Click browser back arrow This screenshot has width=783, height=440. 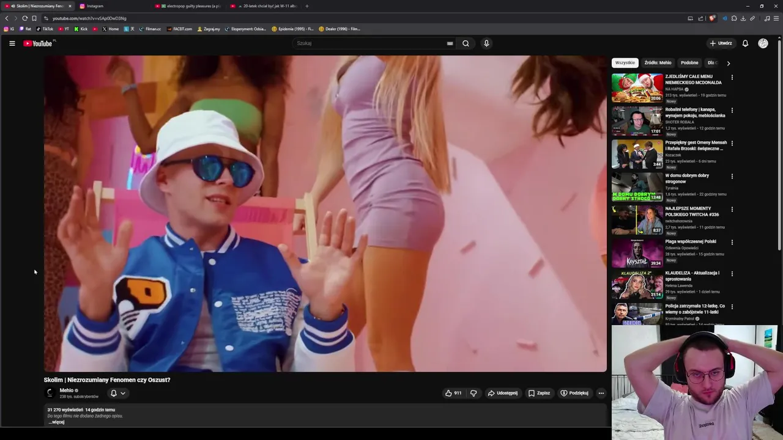(7, 18)
